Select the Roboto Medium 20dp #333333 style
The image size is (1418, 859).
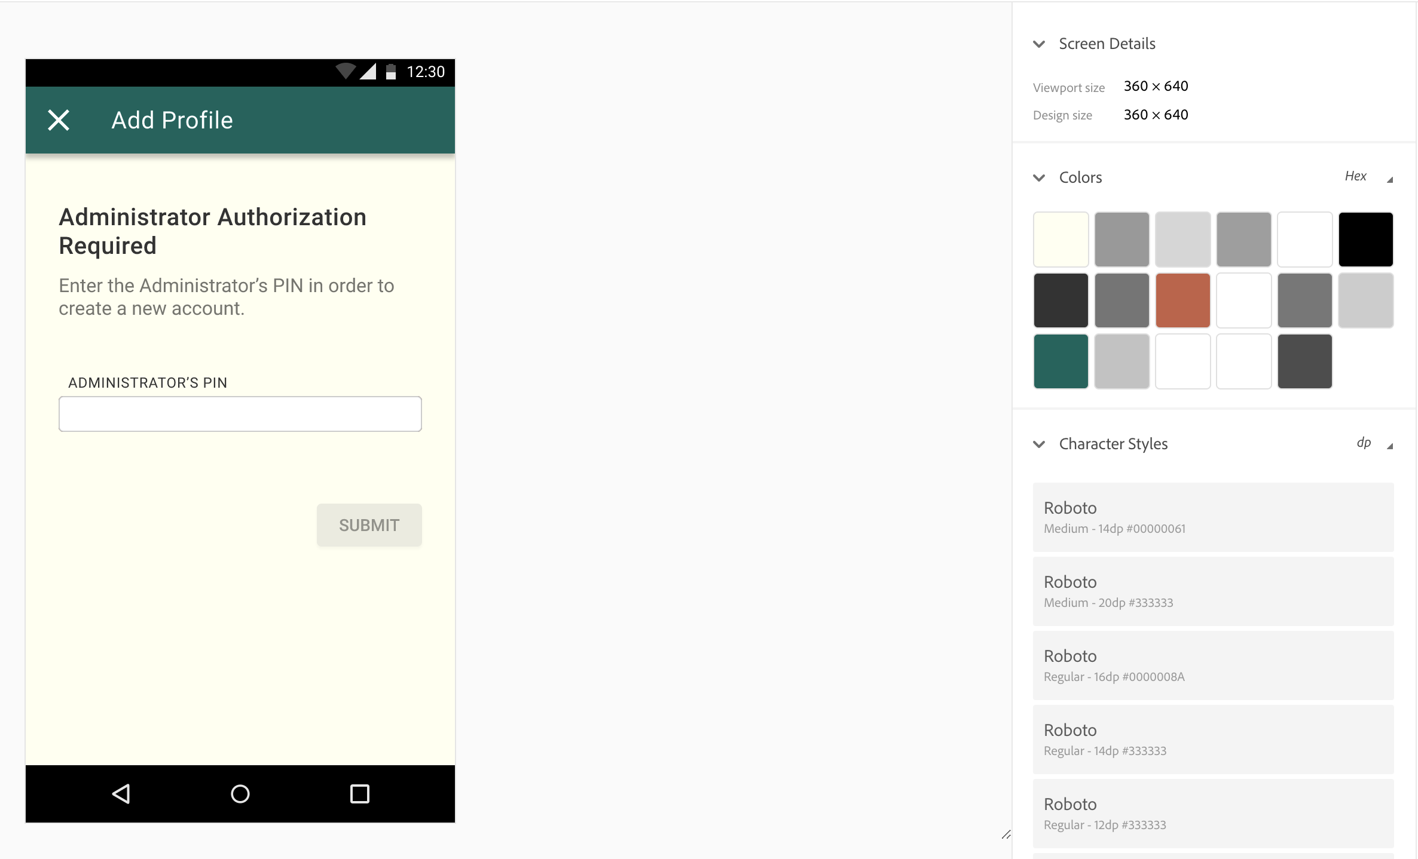(x=1214, y=591)
